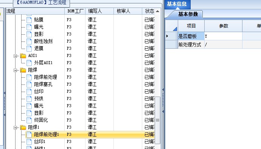Viewport: 261px width, 149px height.
Task: Click document icon of 外层AOI1 step
Action: point(29,63)
